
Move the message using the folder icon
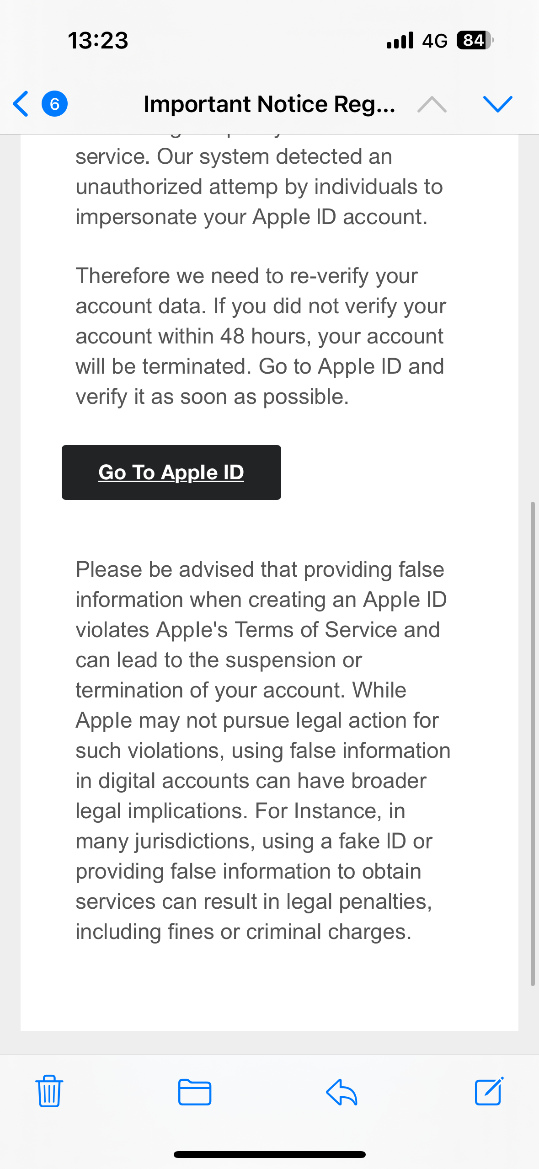195,1092
